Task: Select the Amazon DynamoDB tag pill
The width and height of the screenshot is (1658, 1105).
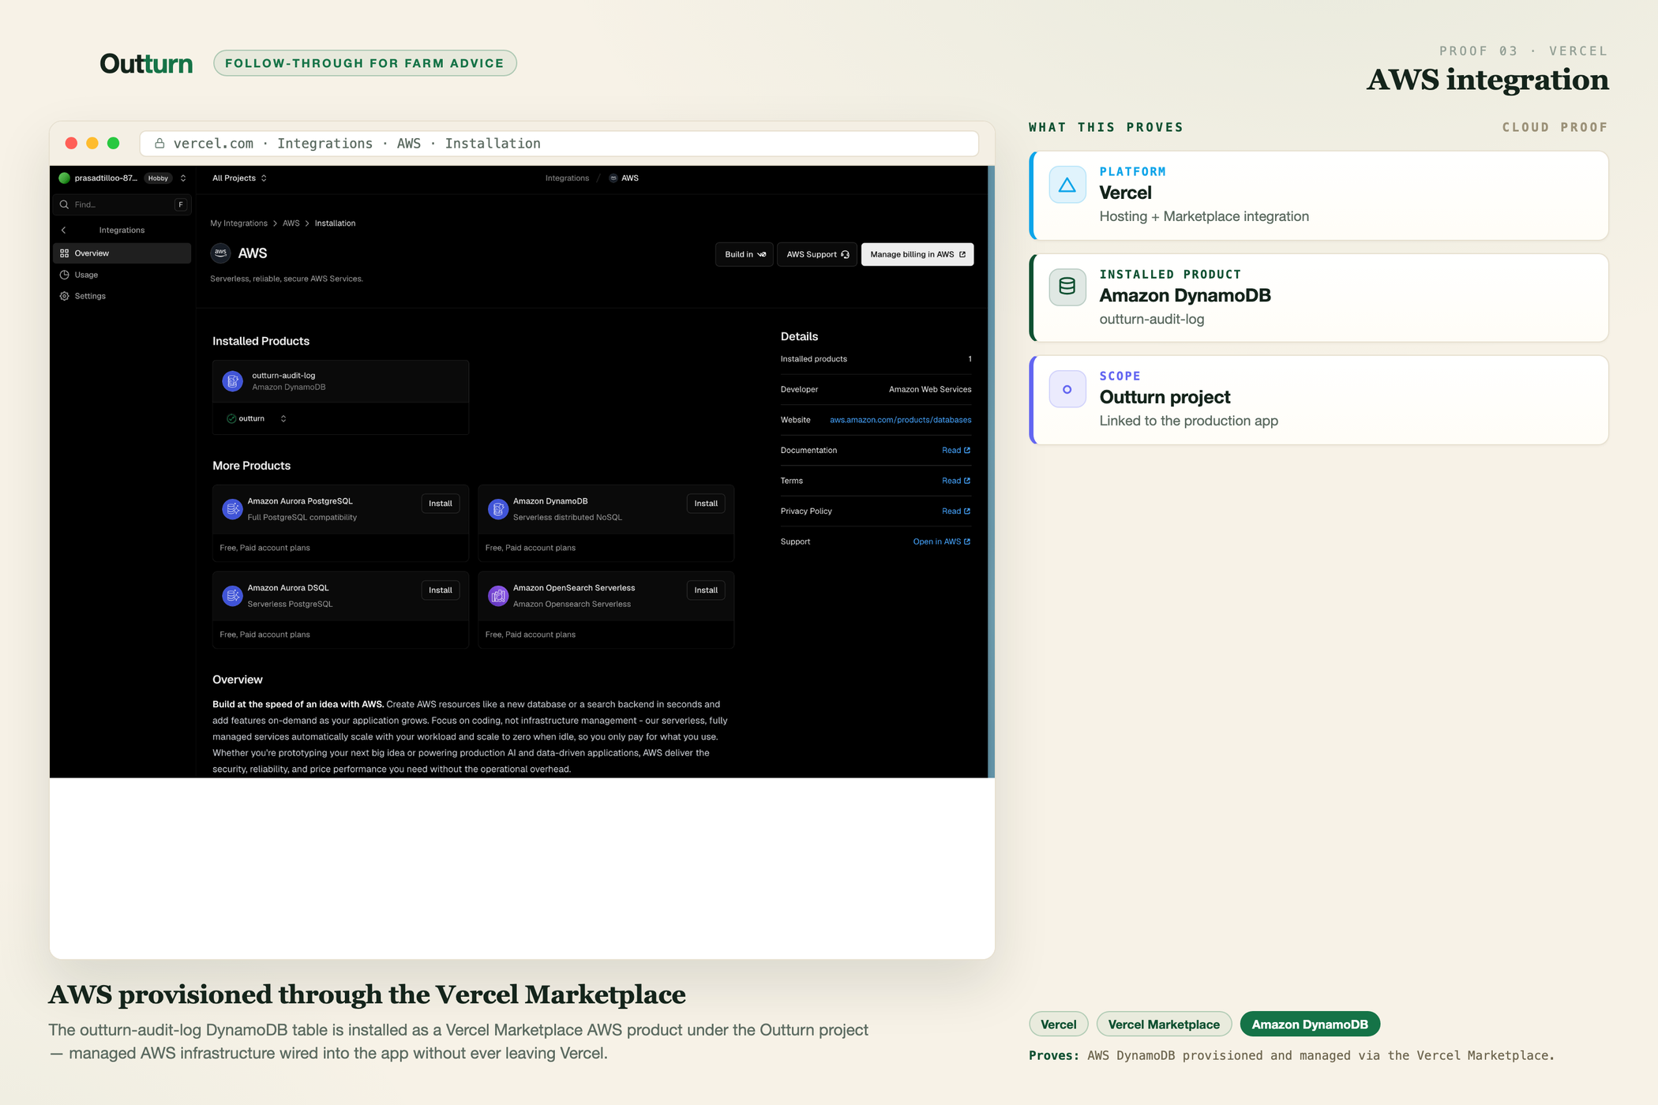Action: tap(1310, 1024)
